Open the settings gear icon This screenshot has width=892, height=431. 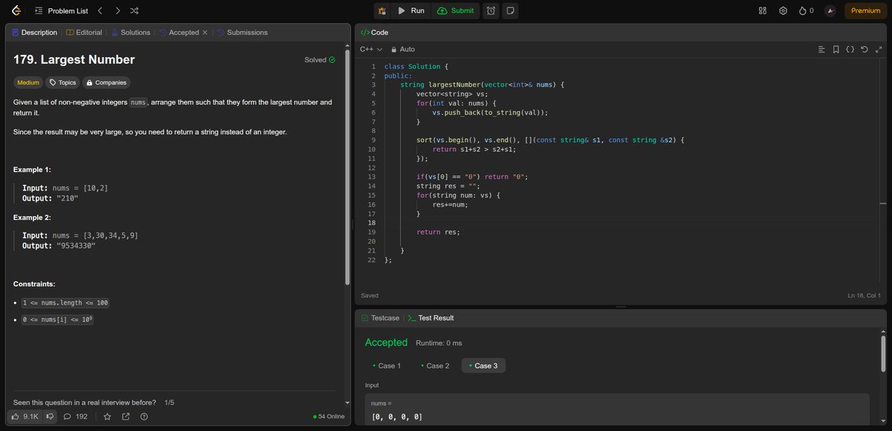pos(783,11)
